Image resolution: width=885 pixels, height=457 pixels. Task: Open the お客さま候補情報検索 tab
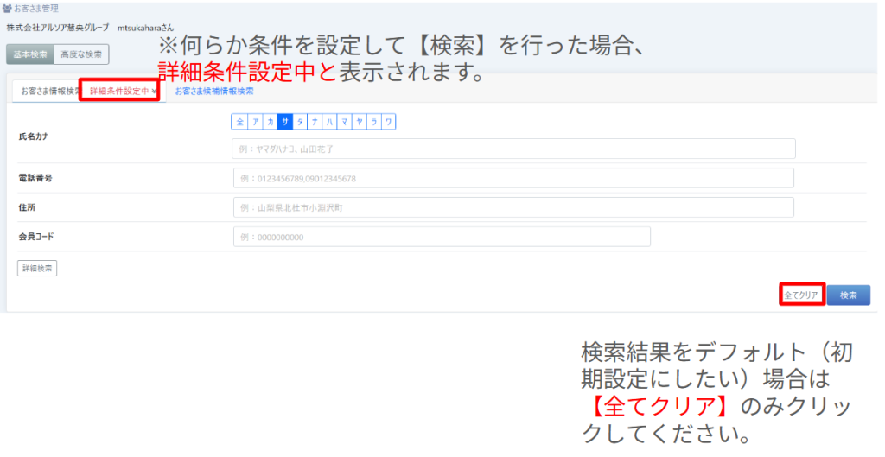[214, 91]
